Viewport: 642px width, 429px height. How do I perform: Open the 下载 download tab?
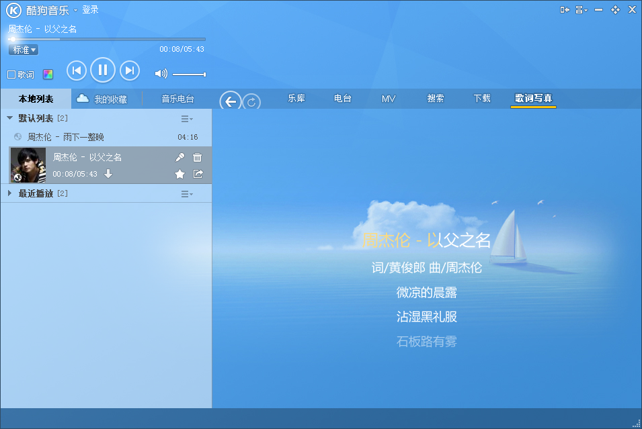click(x=482, y=99)
